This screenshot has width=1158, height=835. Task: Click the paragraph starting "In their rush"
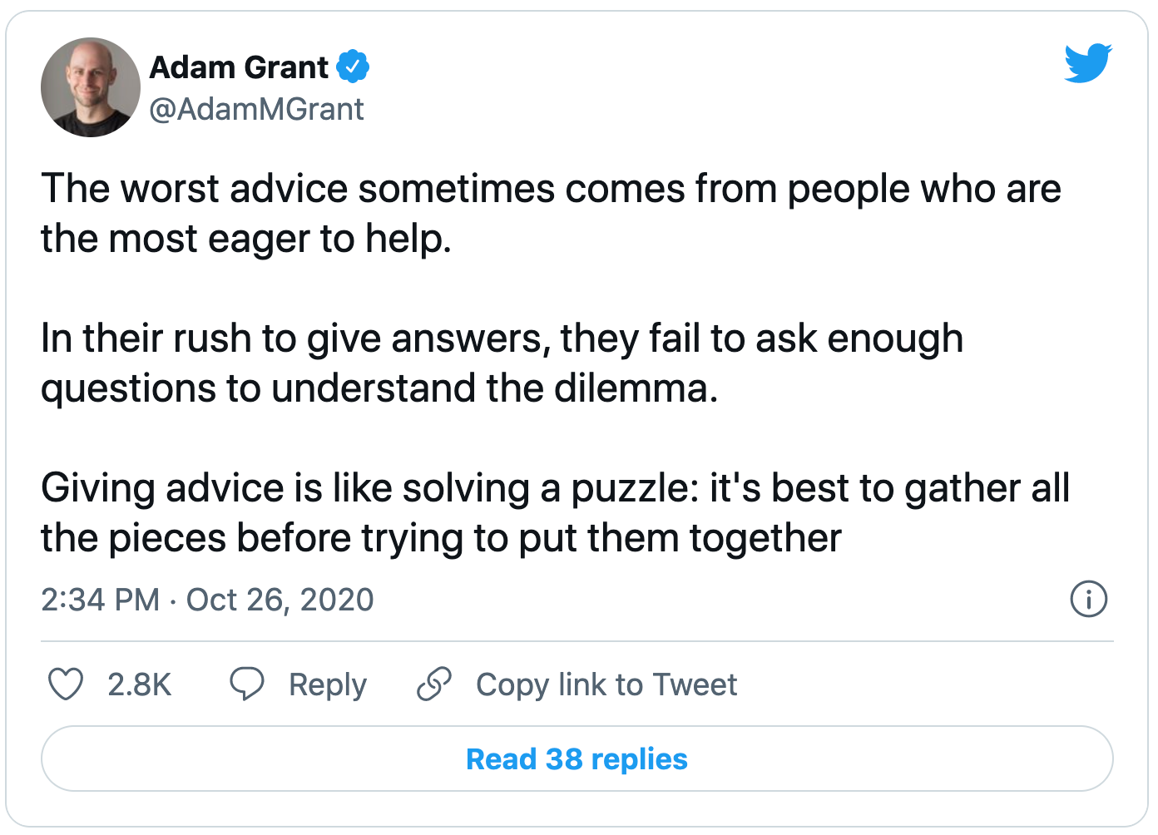[x=502, y=363]
